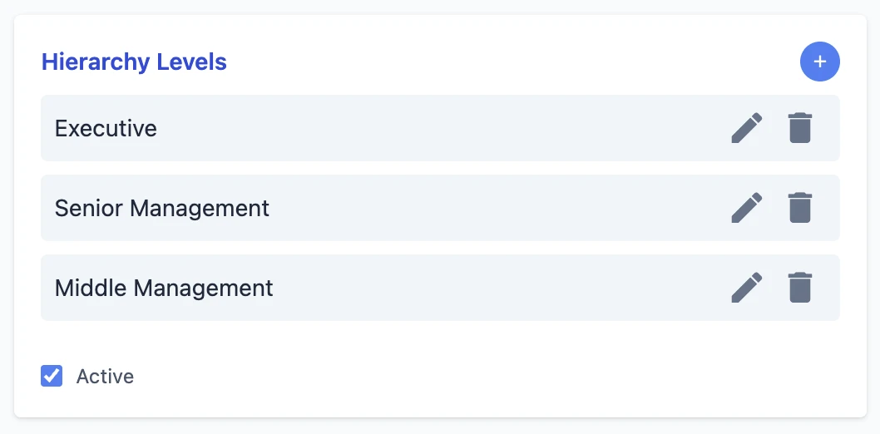Select the Senior Management level name

point(162,208)
